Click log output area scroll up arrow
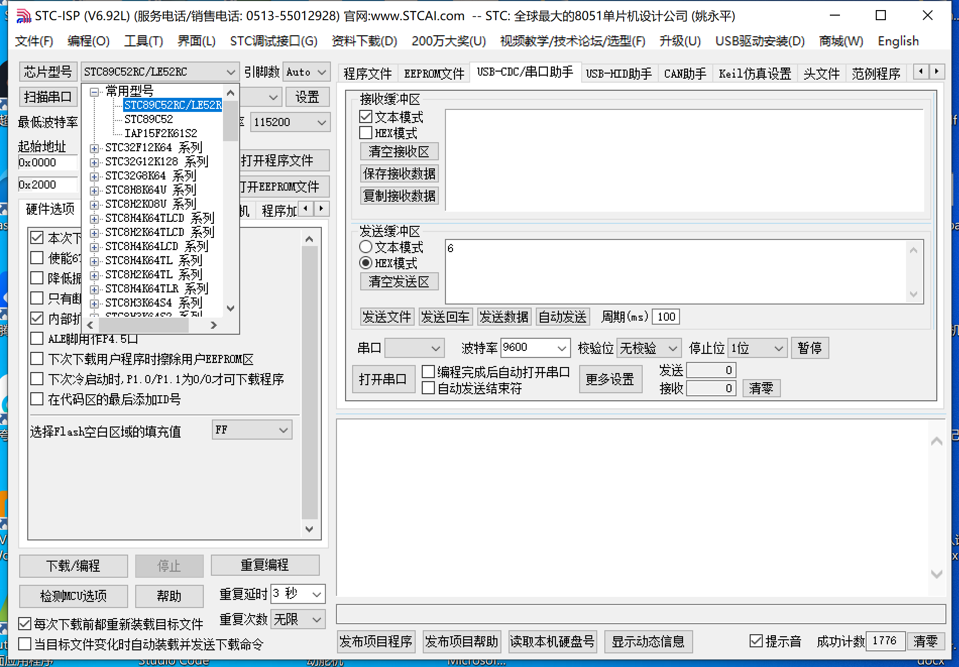Image resolution: width=959 pixels, height=667 pixels. tap(937, 441)
